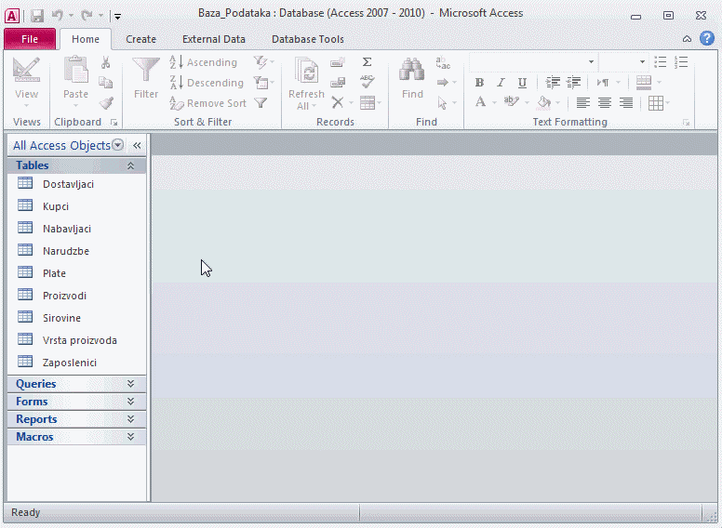Image resolution: width=722 pixels, height=528 pixels.
Task: Click the numbering list icon
Action: click(680, 62)
